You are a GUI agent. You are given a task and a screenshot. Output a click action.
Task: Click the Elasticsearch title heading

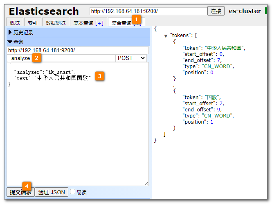pos(44,11)
